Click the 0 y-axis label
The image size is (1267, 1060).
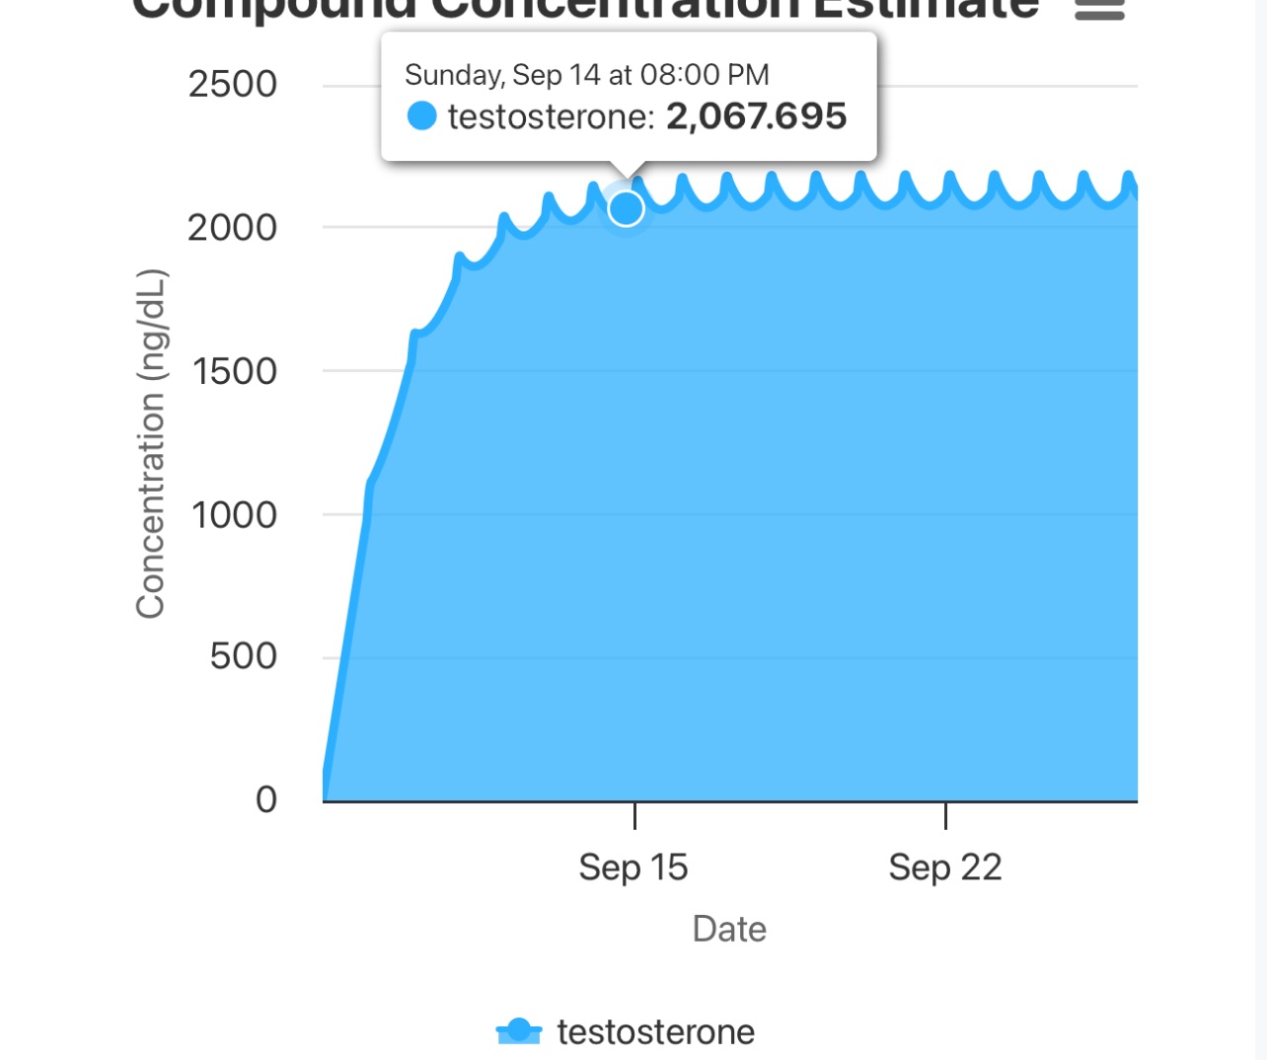(x=266, y=799)
